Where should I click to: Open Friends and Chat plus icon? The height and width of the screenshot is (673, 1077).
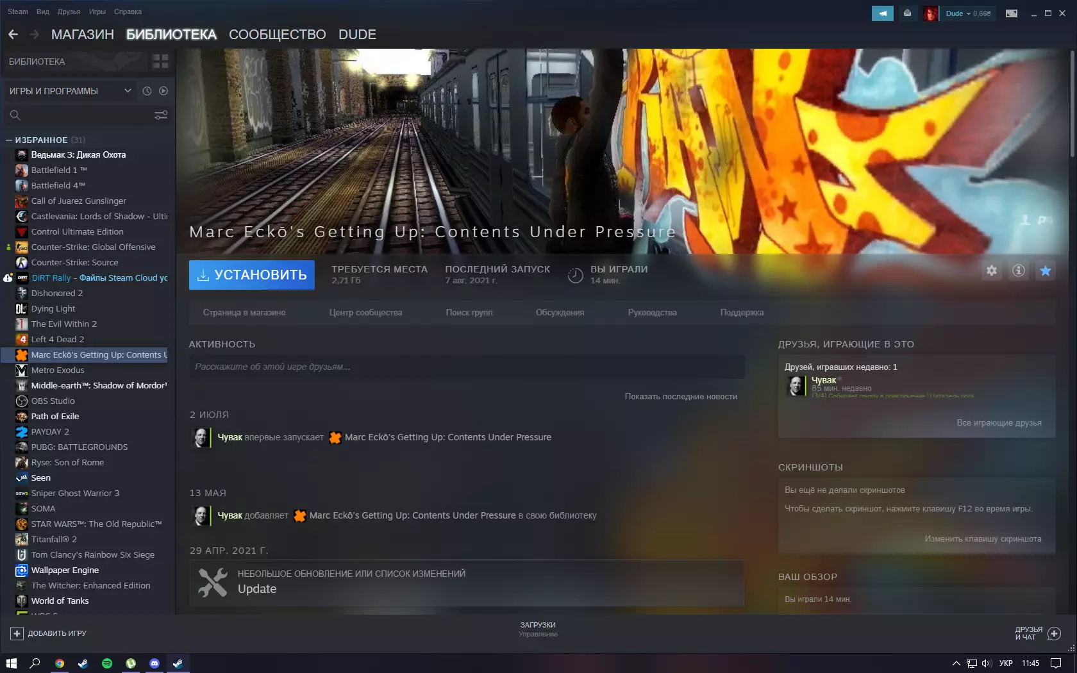point(1054,634)
